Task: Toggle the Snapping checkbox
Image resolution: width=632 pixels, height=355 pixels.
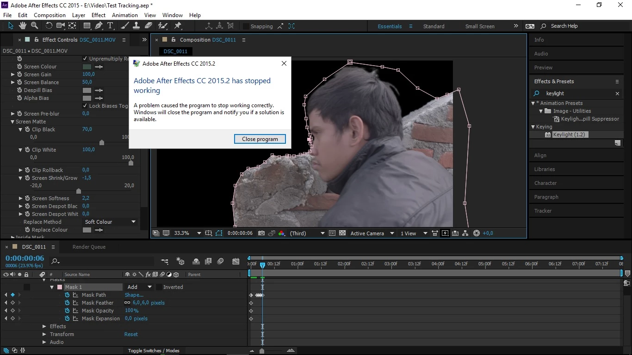Action: (246, 26)
